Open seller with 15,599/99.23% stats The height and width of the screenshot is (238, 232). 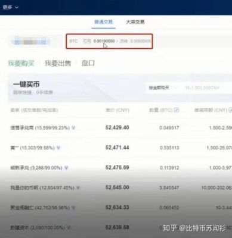40,128
